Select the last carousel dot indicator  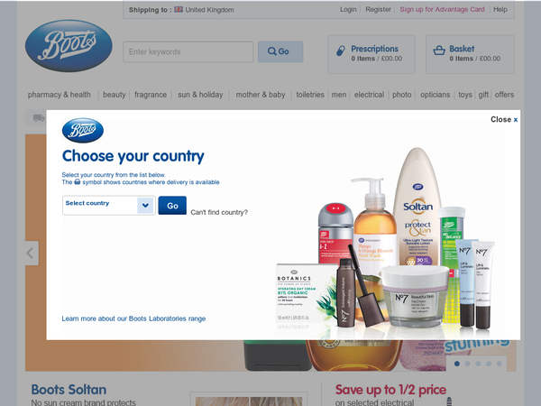pos(499,364)
